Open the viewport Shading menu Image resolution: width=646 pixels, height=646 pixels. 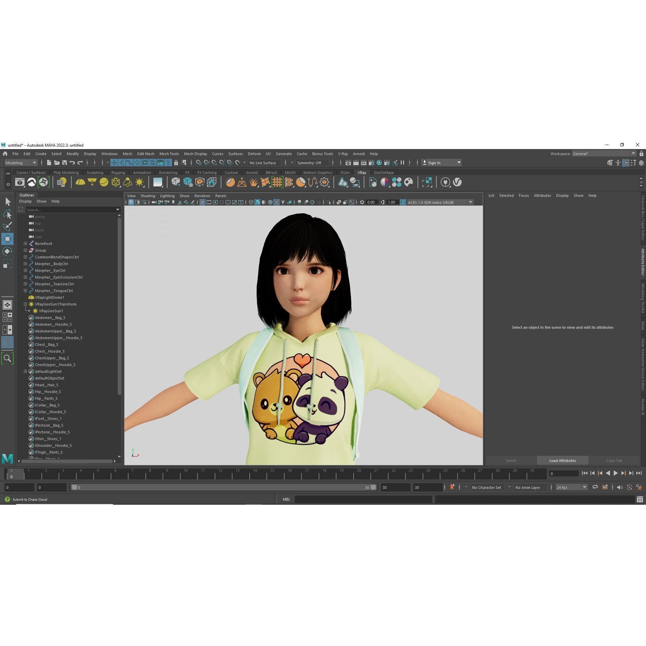coord(148,196)
